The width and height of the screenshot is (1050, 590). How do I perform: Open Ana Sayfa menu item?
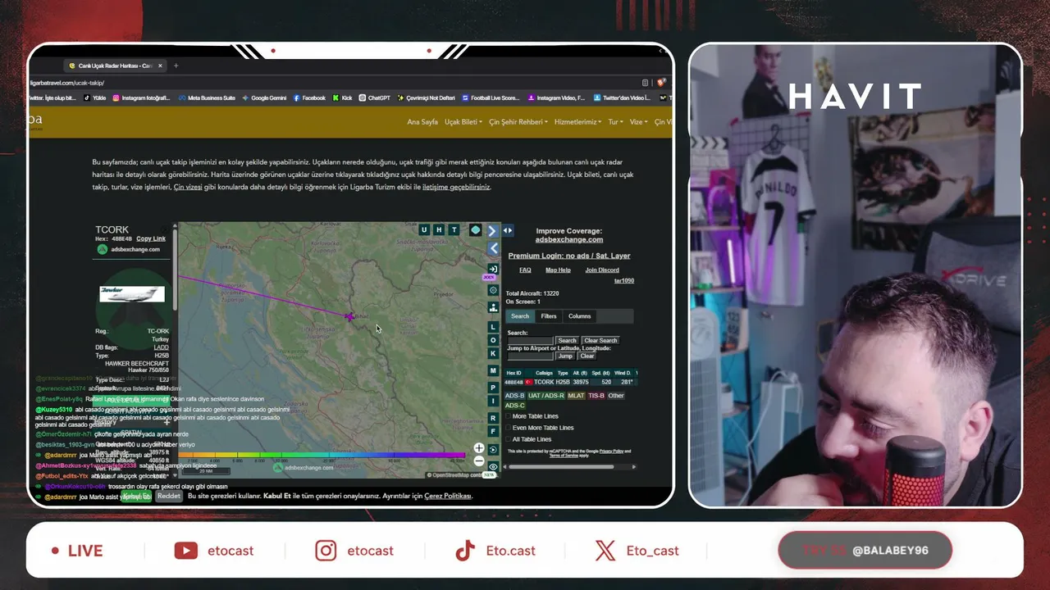(422, 122)
